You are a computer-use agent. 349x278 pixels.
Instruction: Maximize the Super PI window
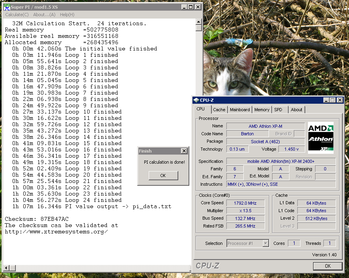(191, 7)
